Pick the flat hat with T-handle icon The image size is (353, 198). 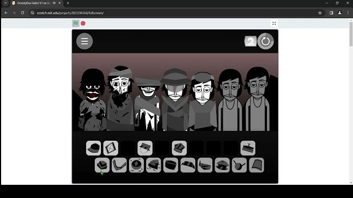tap(248, 148)
